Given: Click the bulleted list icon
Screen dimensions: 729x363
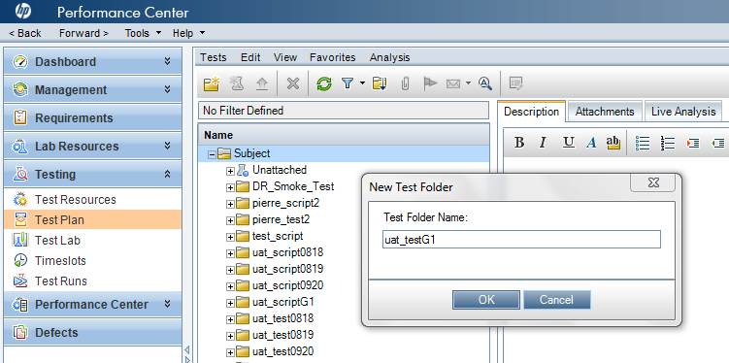Looking at the screenshot, I should [643, 143].
